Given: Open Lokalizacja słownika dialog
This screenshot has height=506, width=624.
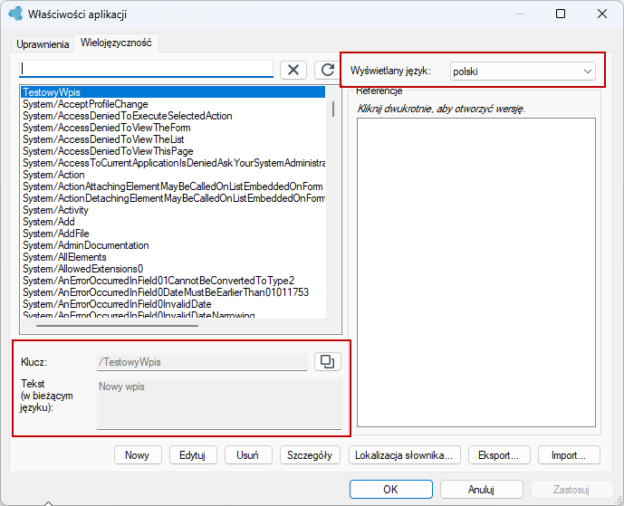Looking at the screenshot, I should [x=404, y=455].
